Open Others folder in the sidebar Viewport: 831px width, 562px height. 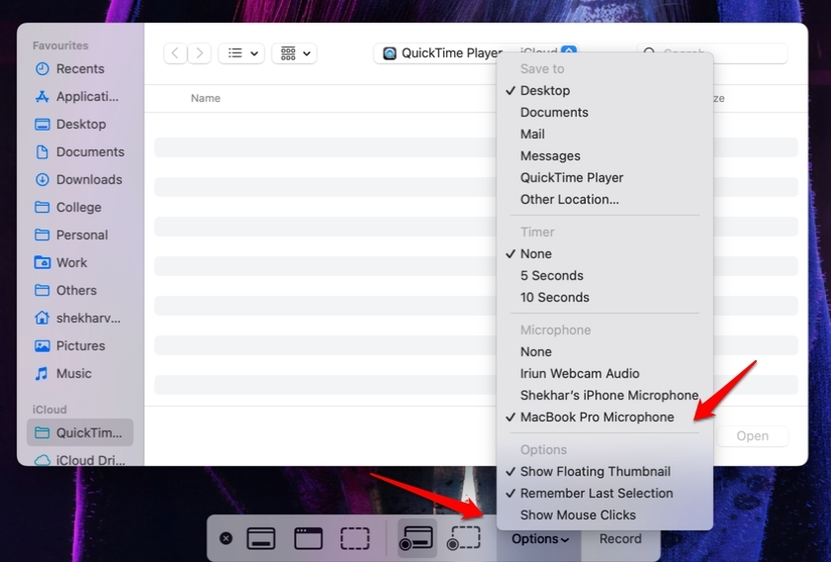point(79,290)
